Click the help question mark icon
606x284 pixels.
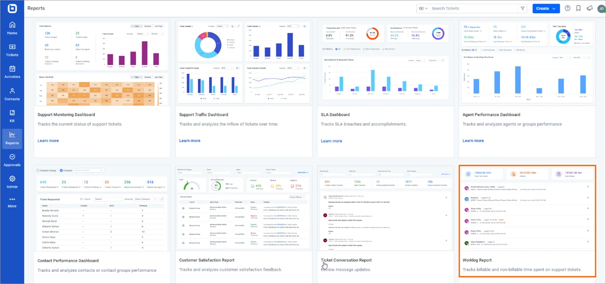[567, 8]
